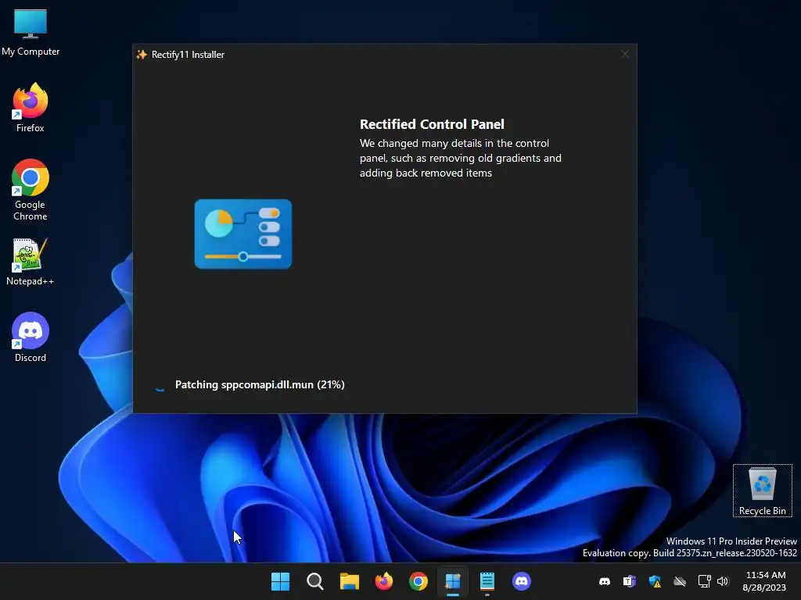Open the Windows Start menu
Screen dimensions: 801x600
(x=280, y=581)
